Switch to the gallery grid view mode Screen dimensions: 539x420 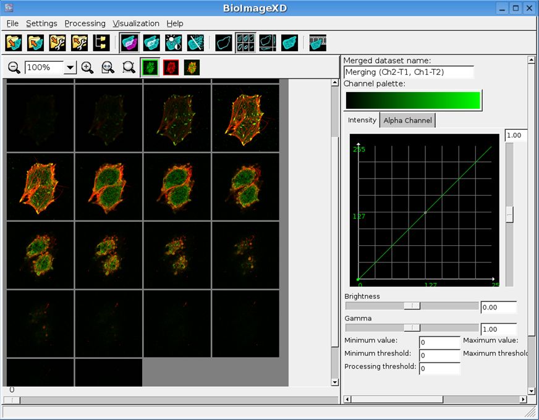pyautogui.click(x=245, y=43)
